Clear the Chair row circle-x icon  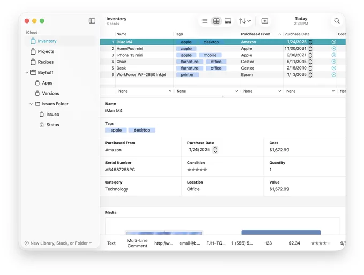334,62
